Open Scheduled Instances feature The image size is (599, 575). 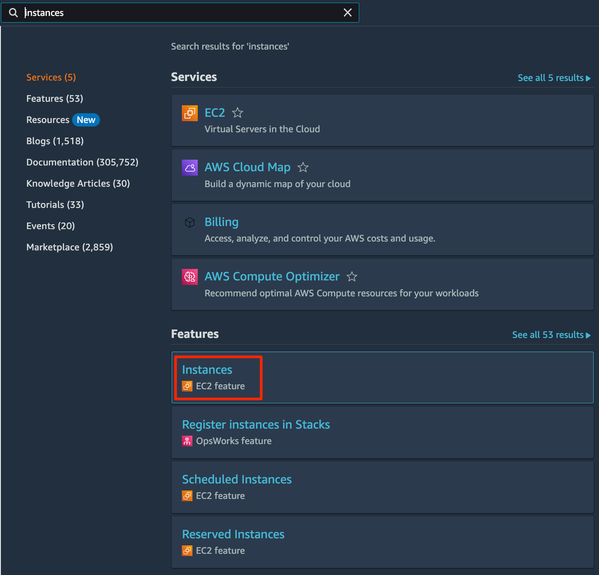pos(237,479)
